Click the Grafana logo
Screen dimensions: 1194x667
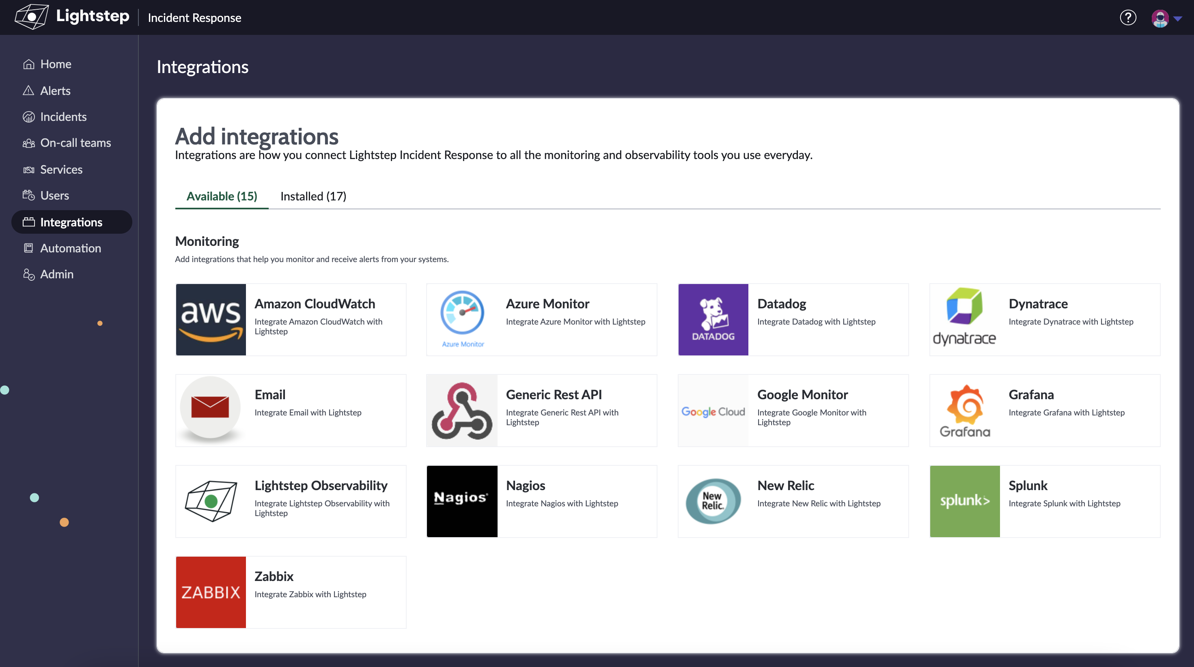point(965,411)
